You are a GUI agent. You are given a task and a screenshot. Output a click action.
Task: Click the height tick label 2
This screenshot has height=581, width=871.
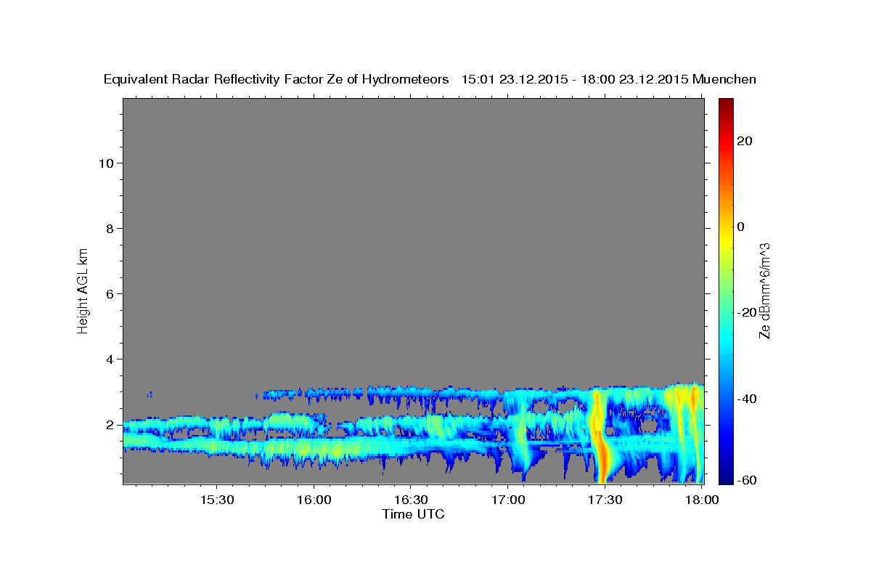(x=110, y=425)
